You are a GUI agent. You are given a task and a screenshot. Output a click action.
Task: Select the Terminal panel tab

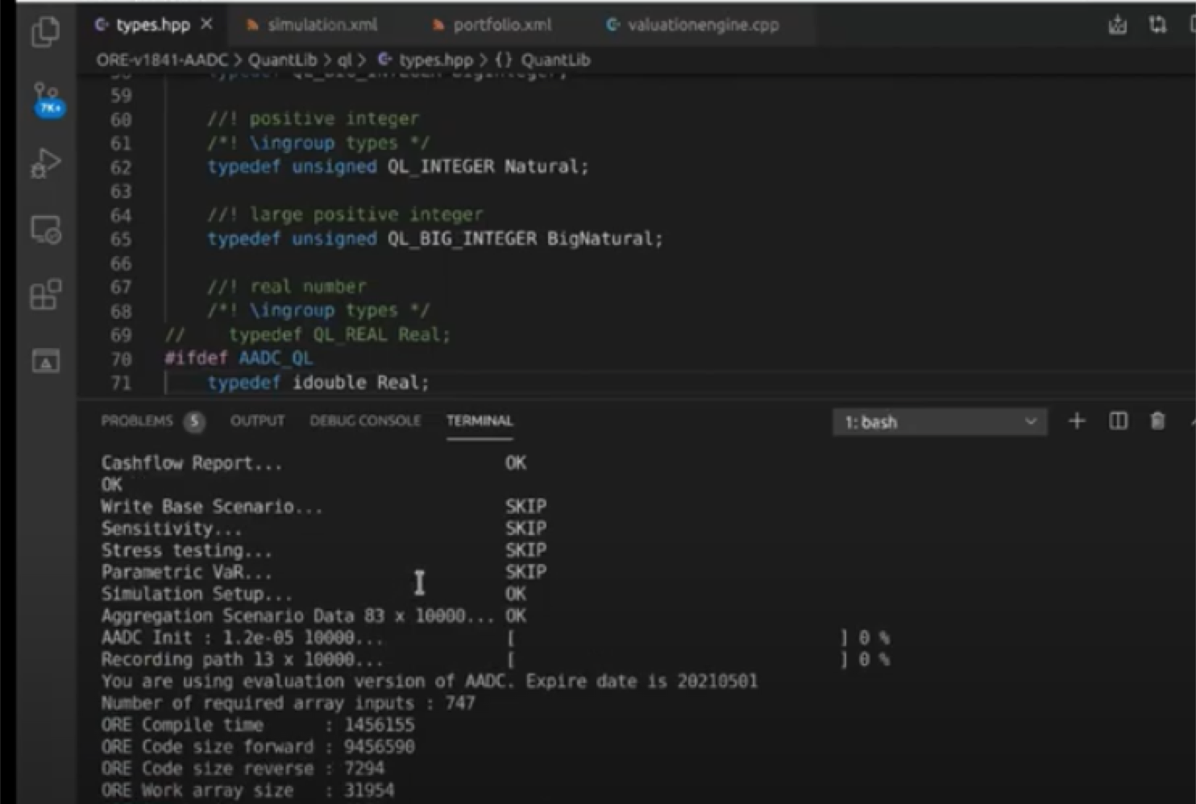pos(480,421)
